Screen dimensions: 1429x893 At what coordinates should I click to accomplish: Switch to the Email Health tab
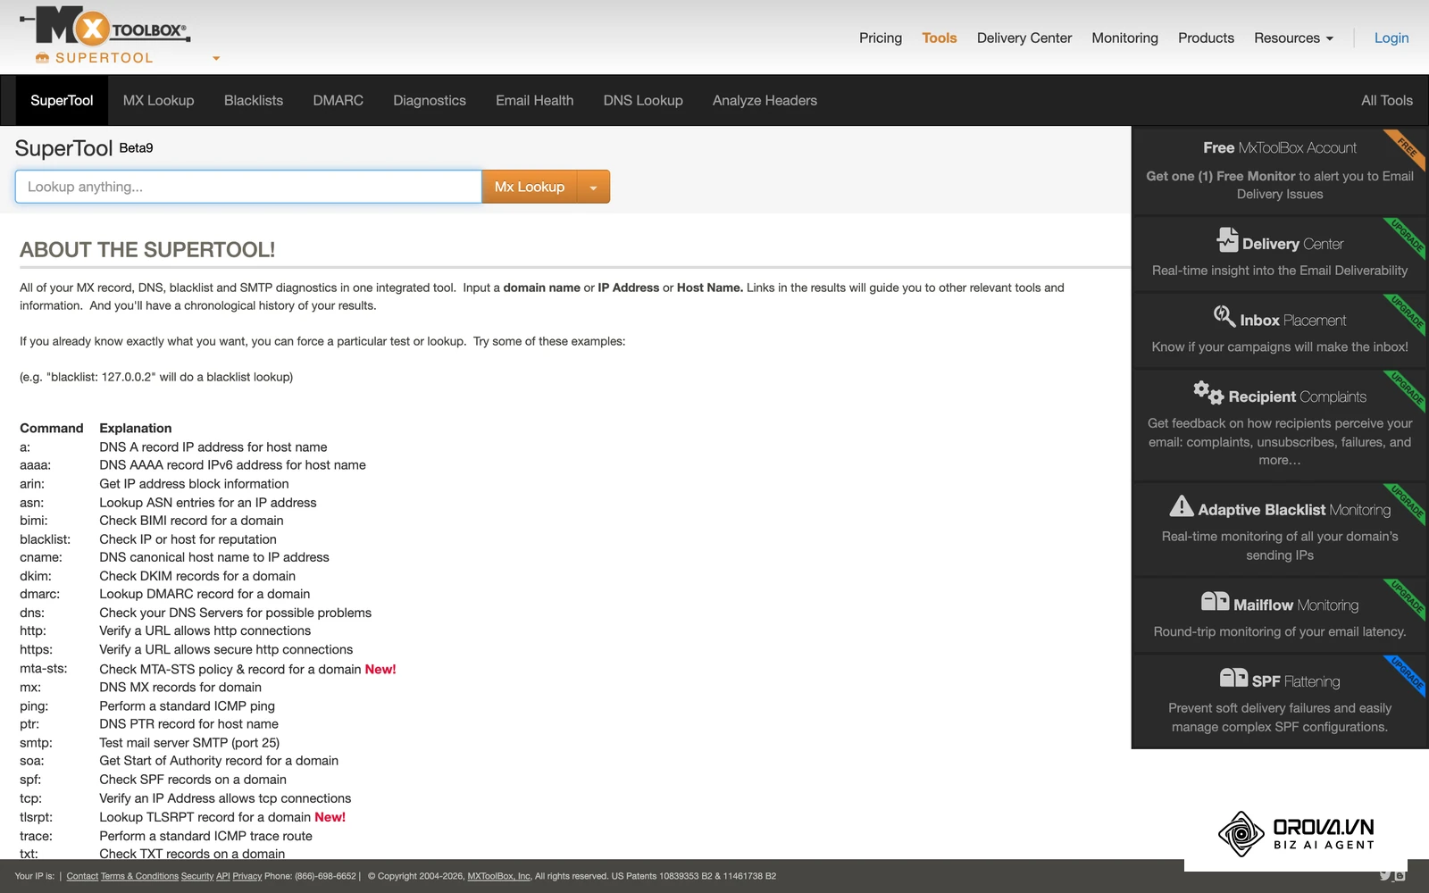click(x=535, y=100)
